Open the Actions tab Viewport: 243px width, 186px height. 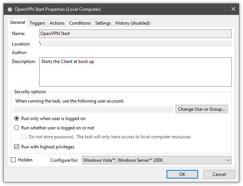coord(57,23)
